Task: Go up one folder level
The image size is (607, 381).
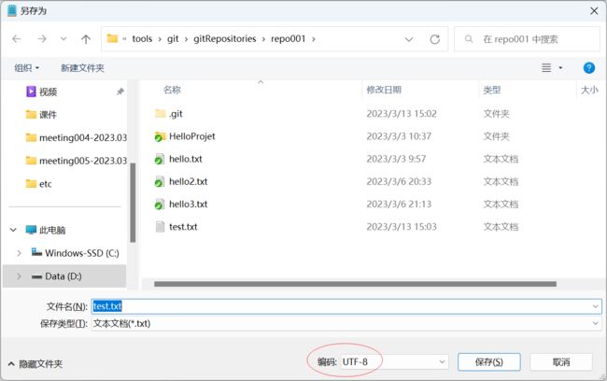Action: [86, 38]
